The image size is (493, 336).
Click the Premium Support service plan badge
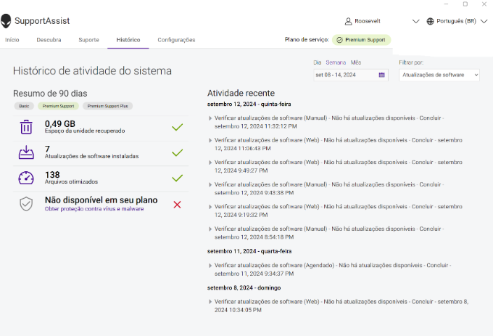tap(361, 40)
